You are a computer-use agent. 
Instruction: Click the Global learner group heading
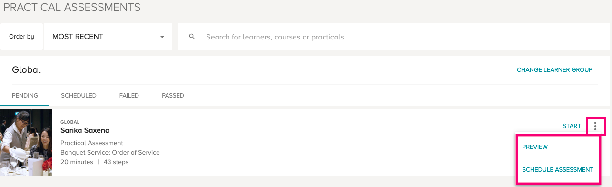point(26,70)
